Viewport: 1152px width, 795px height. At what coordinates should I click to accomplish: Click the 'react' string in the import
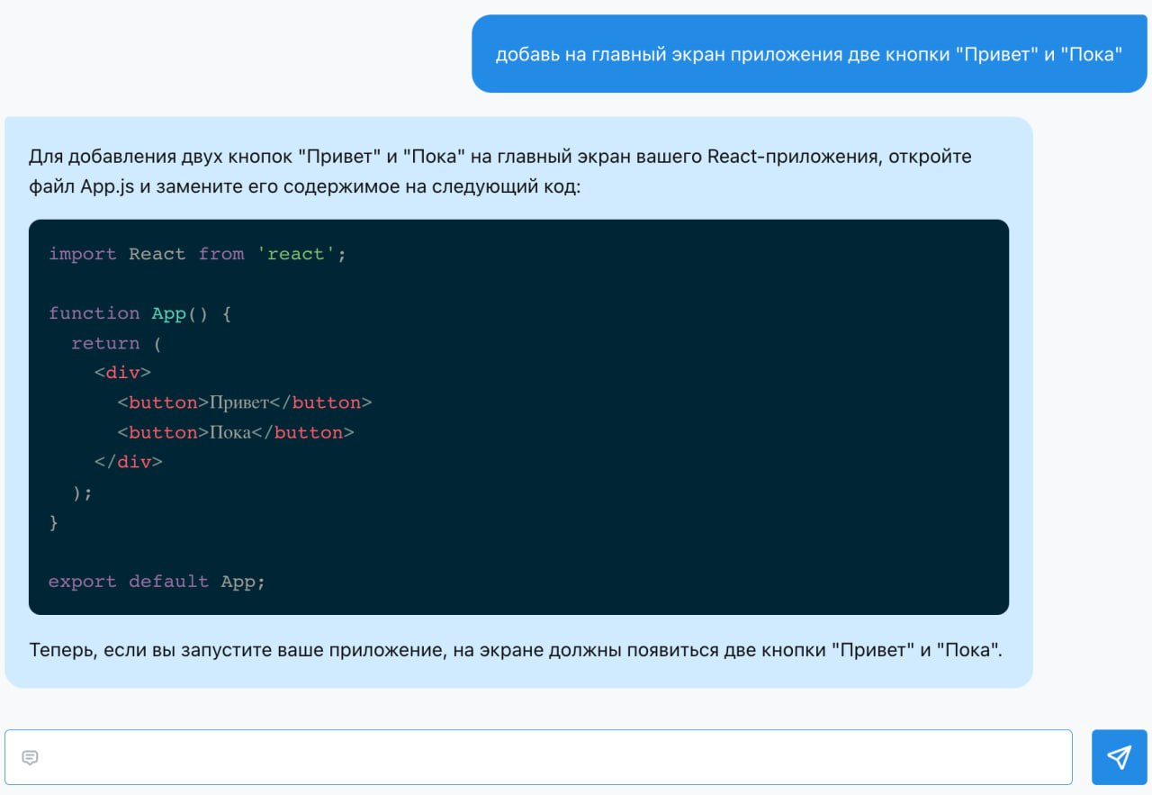coord(296,254)
